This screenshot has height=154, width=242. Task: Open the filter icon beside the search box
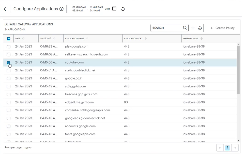[193, 28]
